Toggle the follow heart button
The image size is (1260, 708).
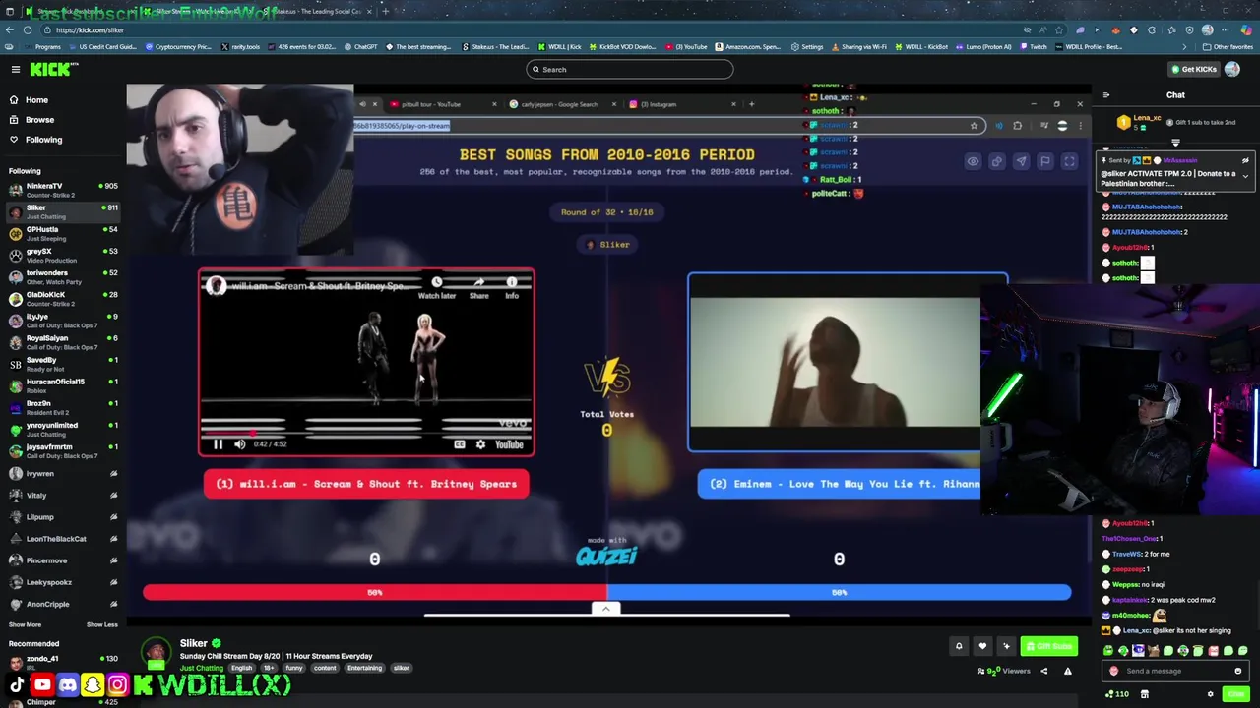pyautogui.click(x=982, y=646)
